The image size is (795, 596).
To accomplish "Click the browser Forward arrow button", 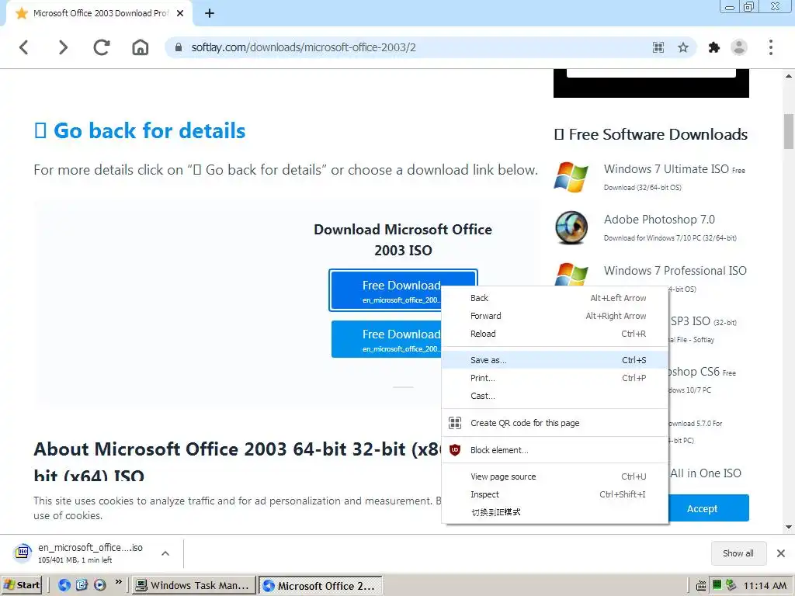I will click(x=63, y=47).
